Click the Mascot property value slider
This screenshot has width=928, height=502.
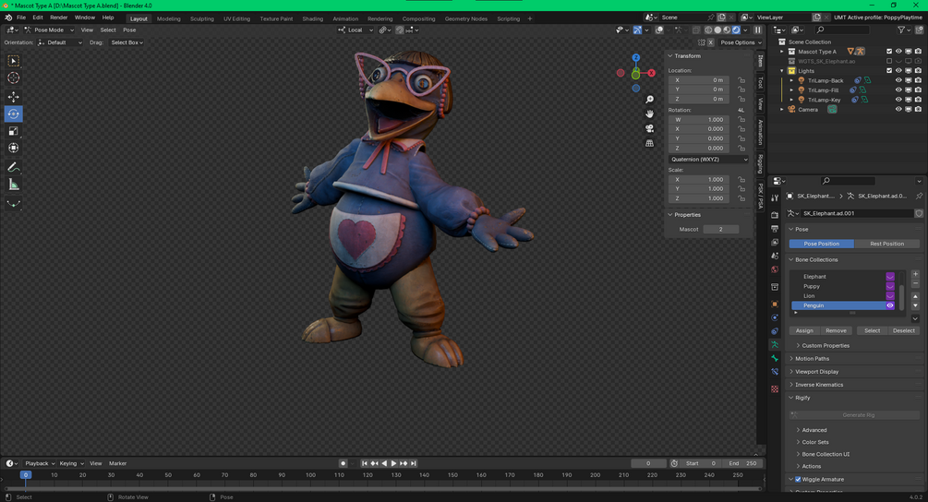click(722, 229)
